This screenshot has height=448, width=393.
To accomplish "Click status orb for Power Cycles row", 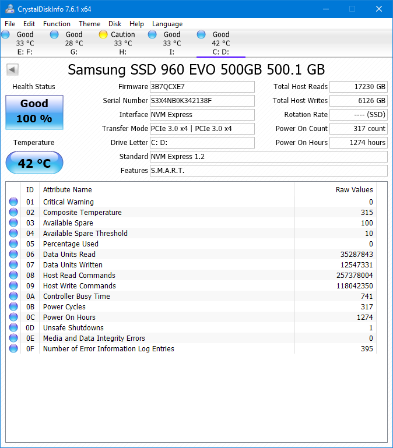I will coord(13,306).
